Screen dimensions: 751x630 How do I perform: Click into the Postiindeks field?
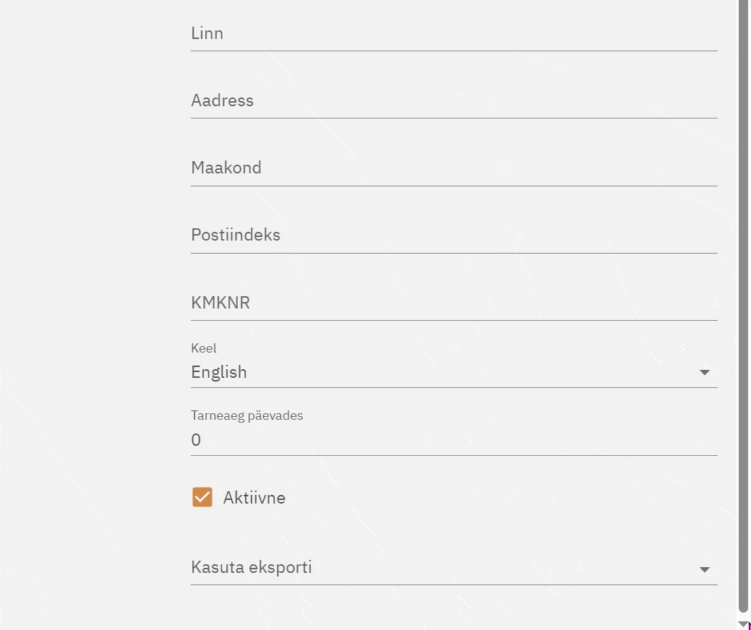[x=454, y=236]
